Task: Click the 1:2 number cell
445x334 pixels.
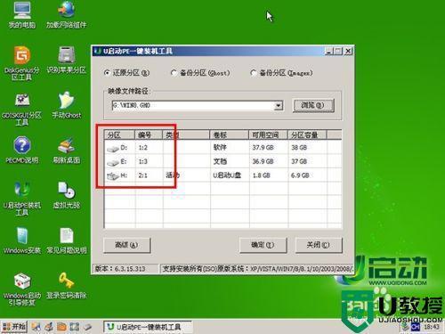Action: [x=143, y=148]
